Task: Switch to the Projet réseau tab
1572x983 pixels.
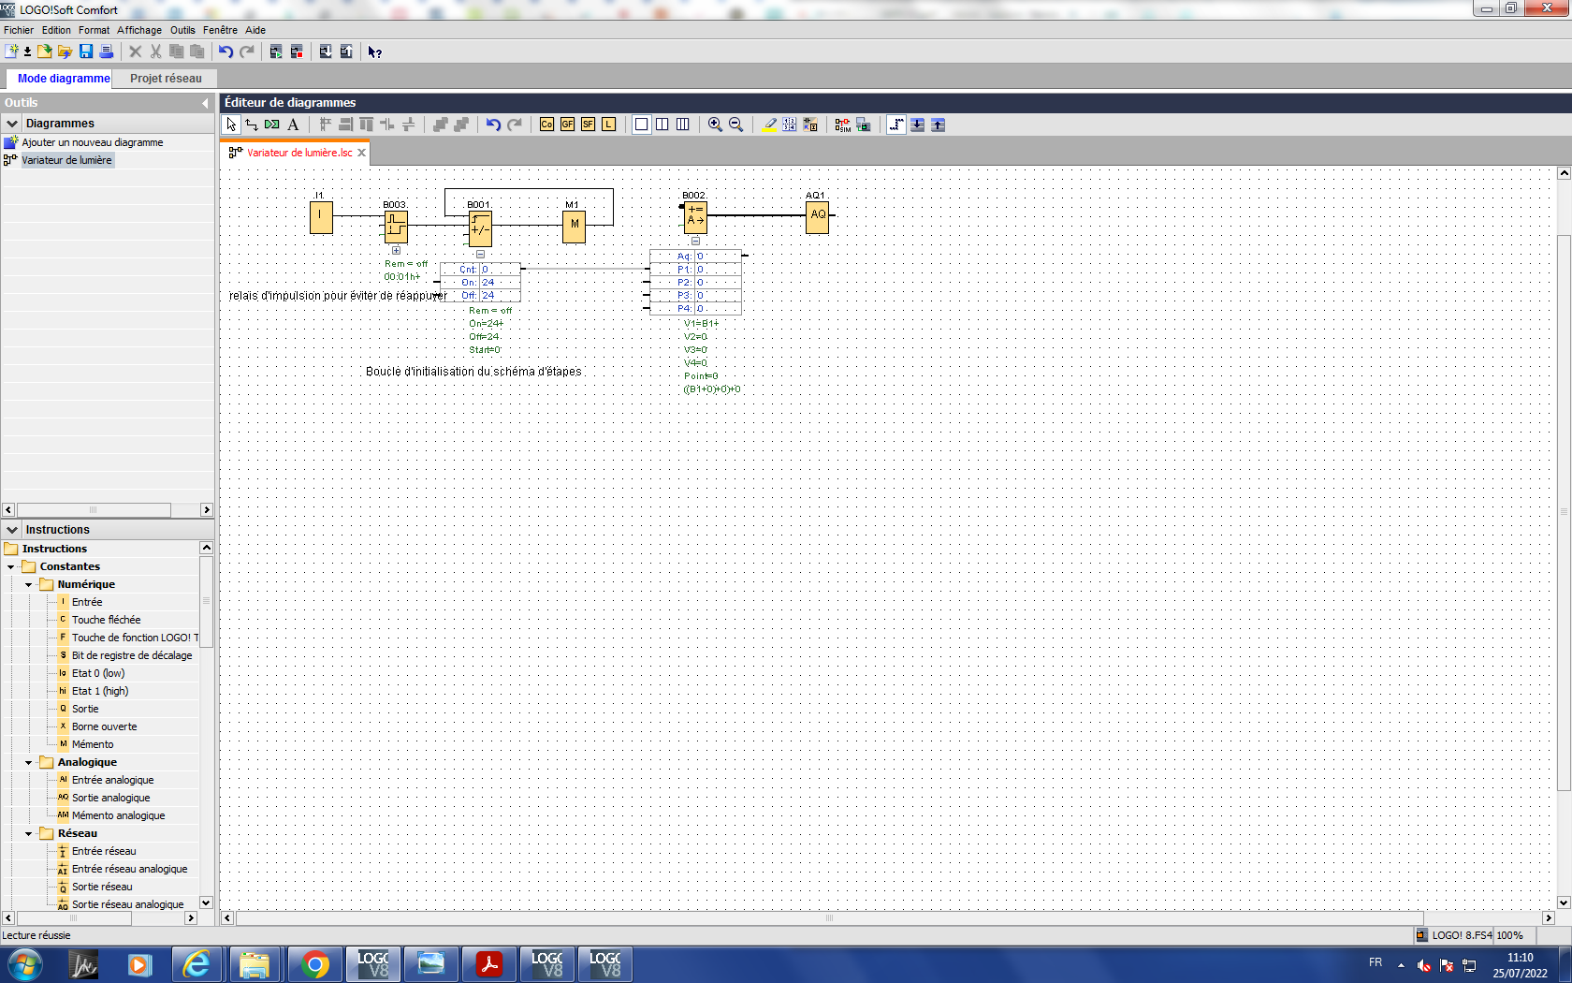Action: tap(166, 79)
